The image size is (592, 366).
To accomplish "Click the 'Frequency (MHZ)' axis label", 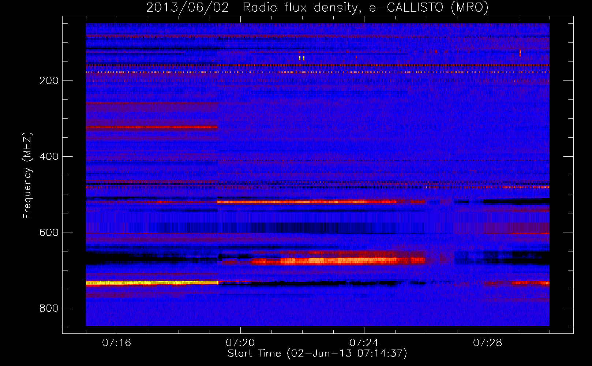I will (x=27, y=175).
